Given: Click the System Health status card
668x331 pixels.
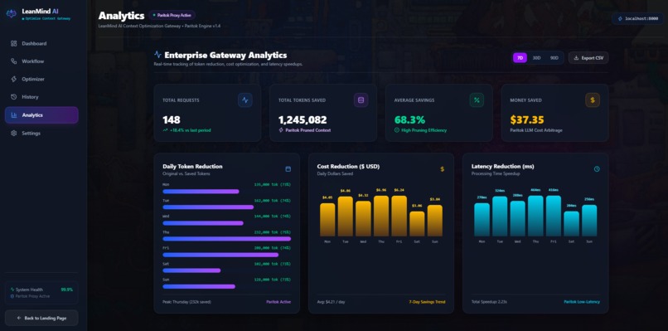Looking at the screenshot, I should (x=41, y=293).
